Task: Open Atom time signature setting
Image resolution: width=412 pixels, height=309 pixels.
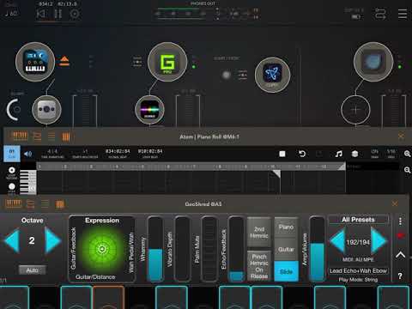Action: coord(52,153)
